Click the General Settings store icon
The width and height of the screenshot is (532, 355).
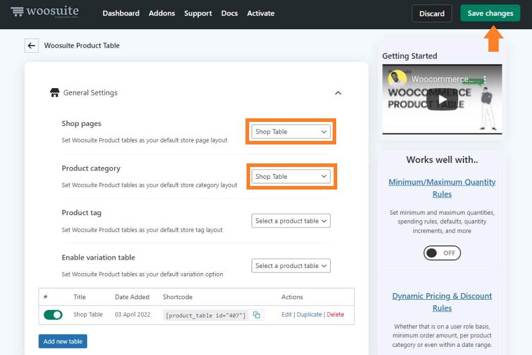click(55, 93)
